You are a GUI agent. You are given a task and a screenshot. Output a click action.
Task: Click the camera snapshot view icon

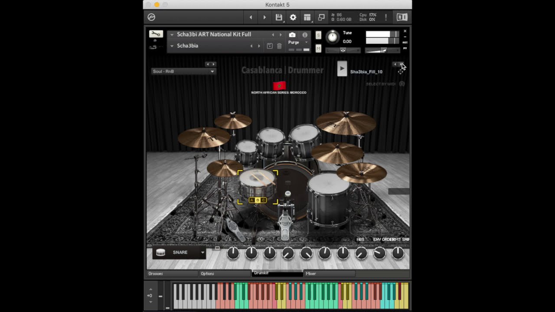click(292, 35)
